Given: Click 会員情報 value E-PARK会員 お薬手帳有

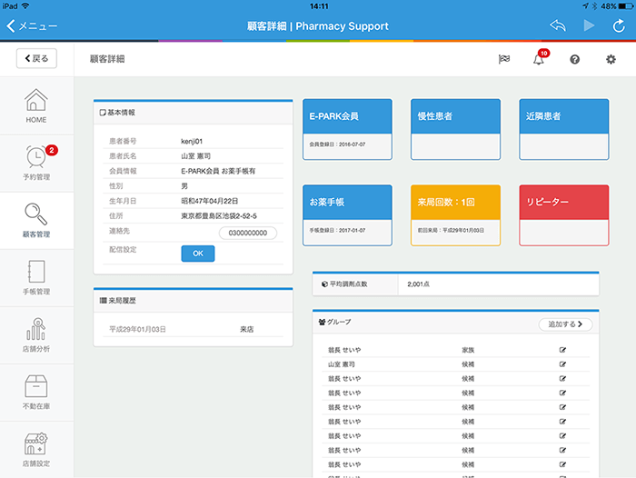Looking at the screenshot, I should pos(218,171).
